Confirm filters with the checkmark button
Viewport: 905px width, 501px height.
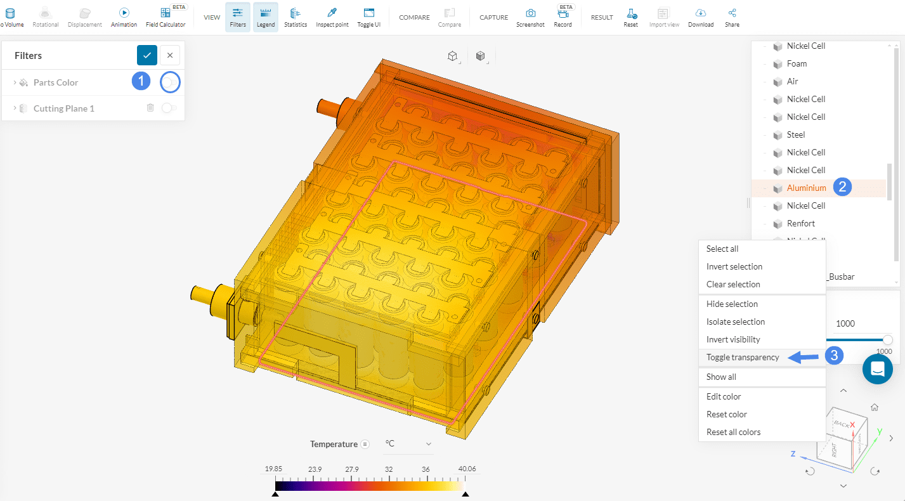pyautogui.click(x=147, y=55)
